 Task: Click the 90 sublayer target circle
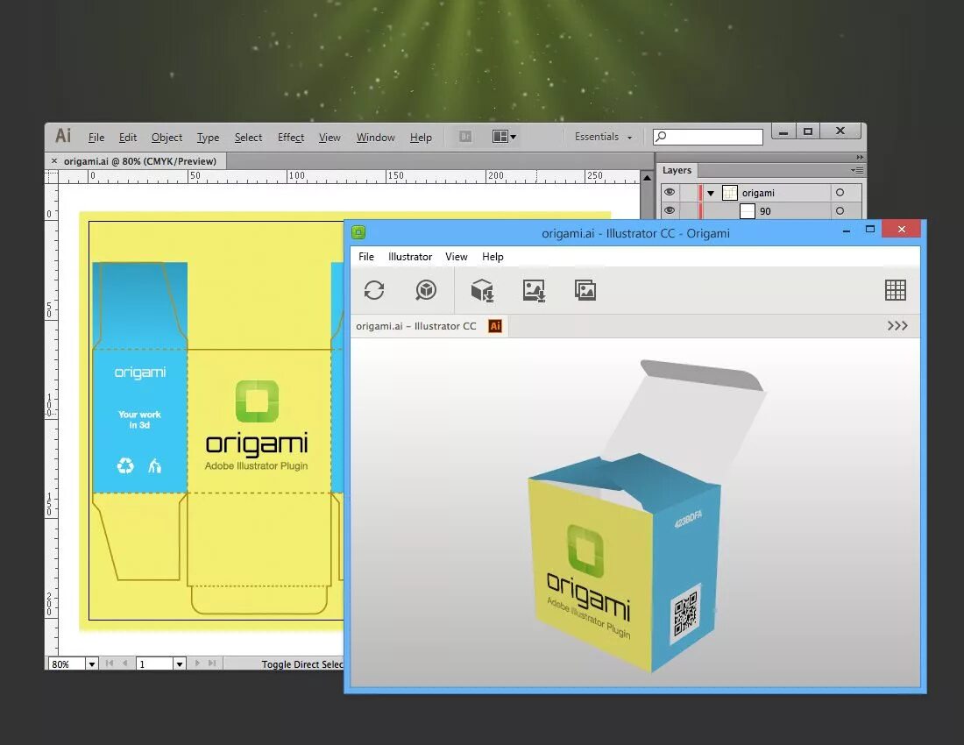840,211
